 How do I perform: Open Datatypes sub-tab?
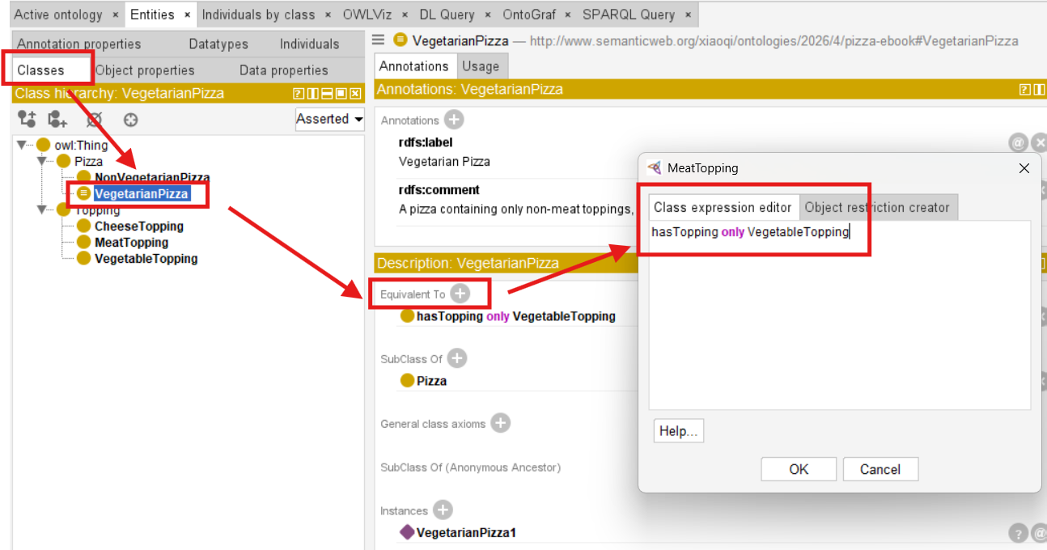218,44
